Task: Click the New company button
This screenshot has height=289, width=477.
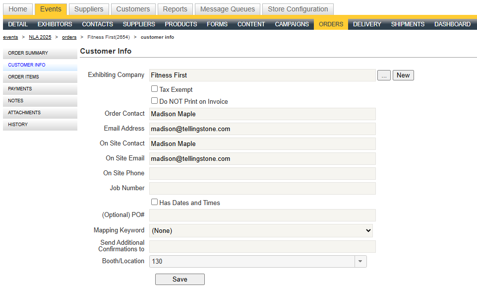Action: pyautogui.click(x=403, y=75)
